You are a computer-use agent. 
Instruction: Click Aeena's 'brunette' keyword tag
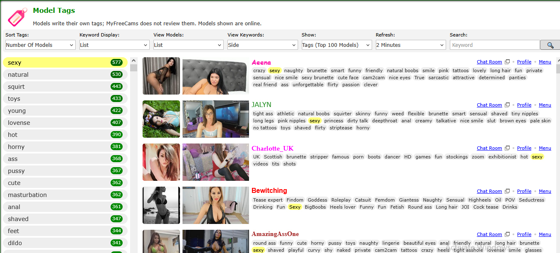click(317, 71)
